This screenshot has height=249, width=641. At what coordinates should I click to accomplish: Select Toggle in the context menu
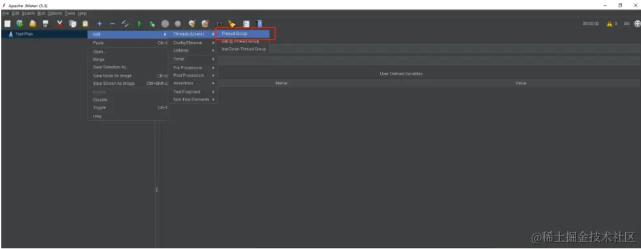128,108
